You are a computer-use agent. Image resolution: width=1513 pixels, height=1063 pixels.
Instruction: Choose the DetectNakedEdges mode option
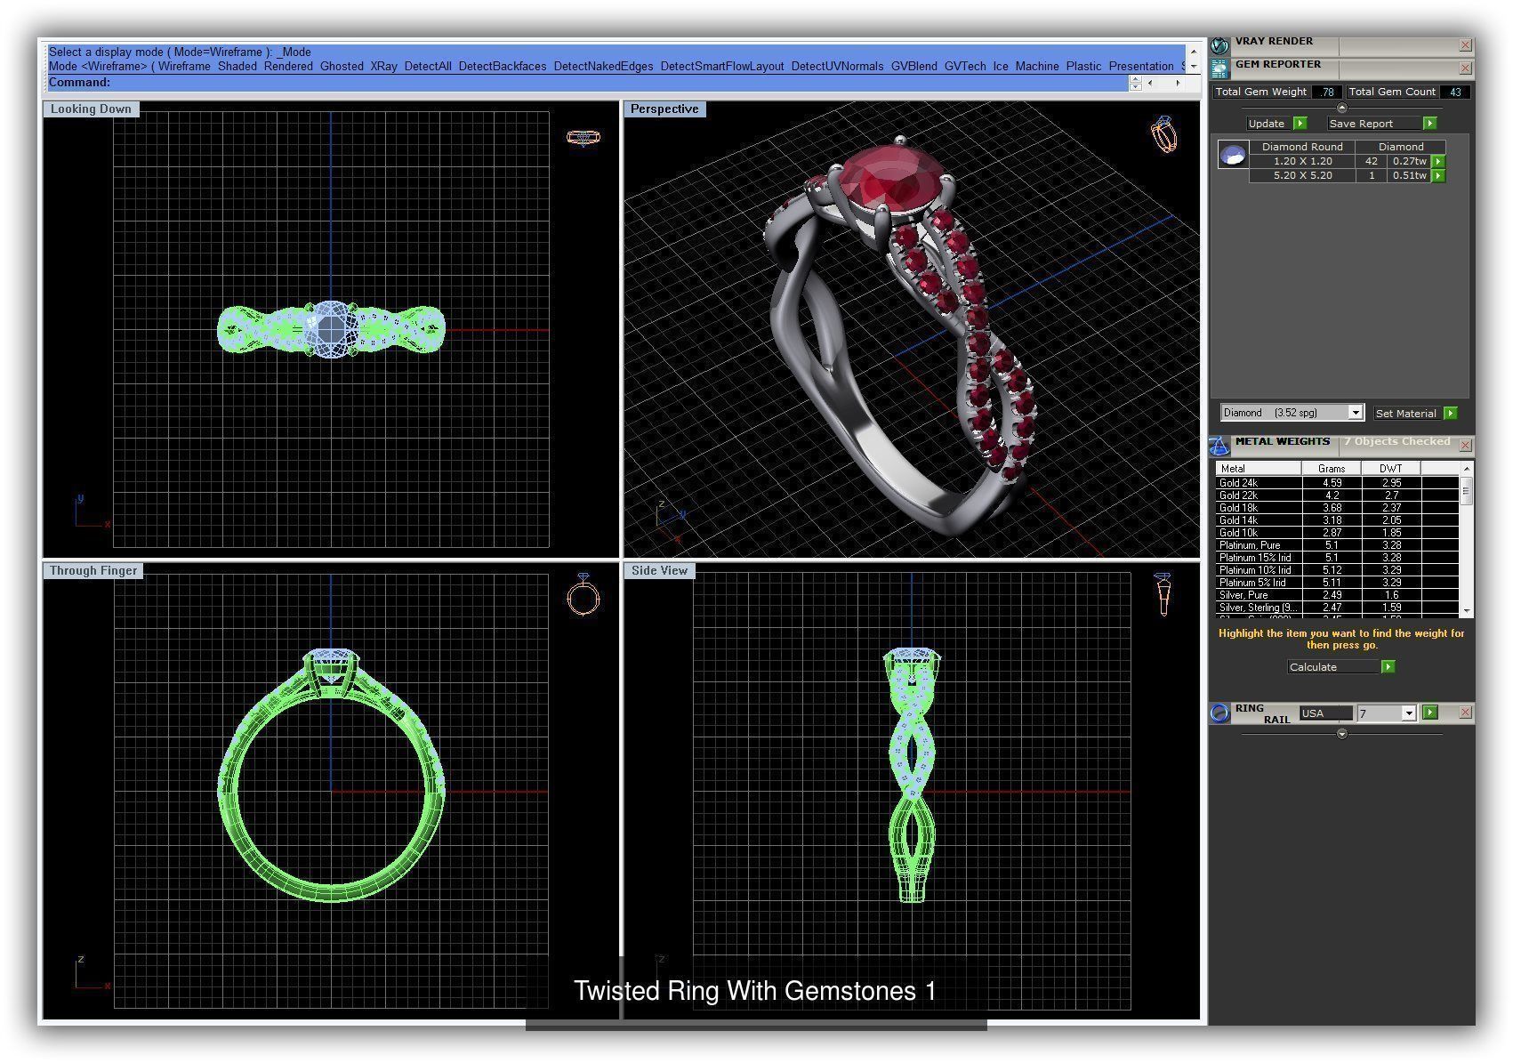[x=603, y=66]
